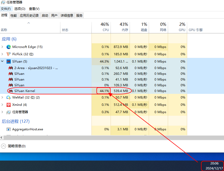This screenshot has width=224, height=171.
Task: Click the Xmind app icon
Action: pos(9,105)
